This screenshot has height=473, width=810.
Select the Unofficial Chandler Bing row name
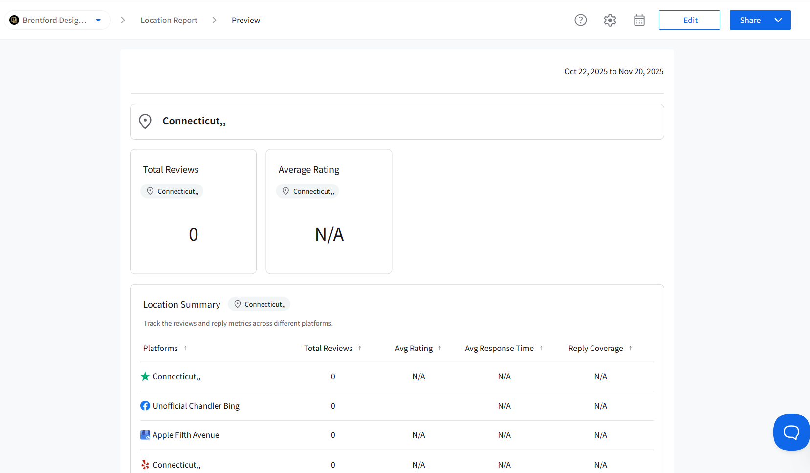(x=196, y=406)
